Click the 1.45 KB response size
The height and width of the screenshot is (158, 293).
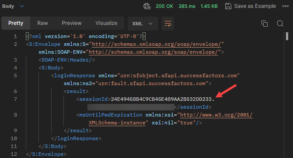[x=209, y=6]
